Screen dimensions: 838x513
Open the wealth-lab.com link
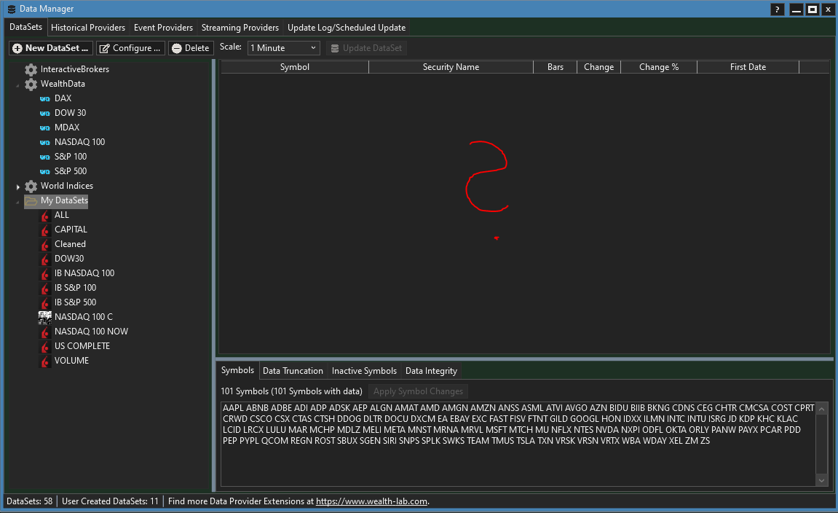371,502
